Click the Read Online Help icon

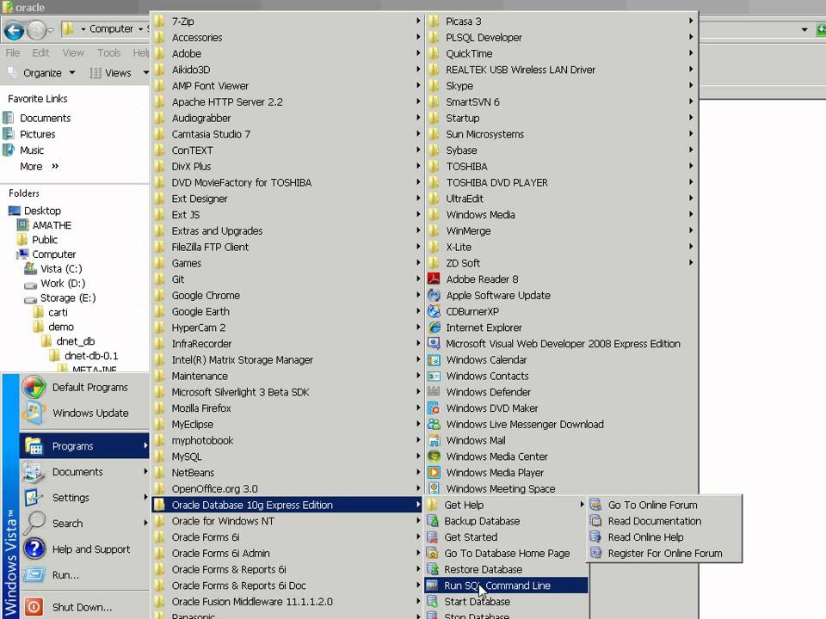(595, 536)
